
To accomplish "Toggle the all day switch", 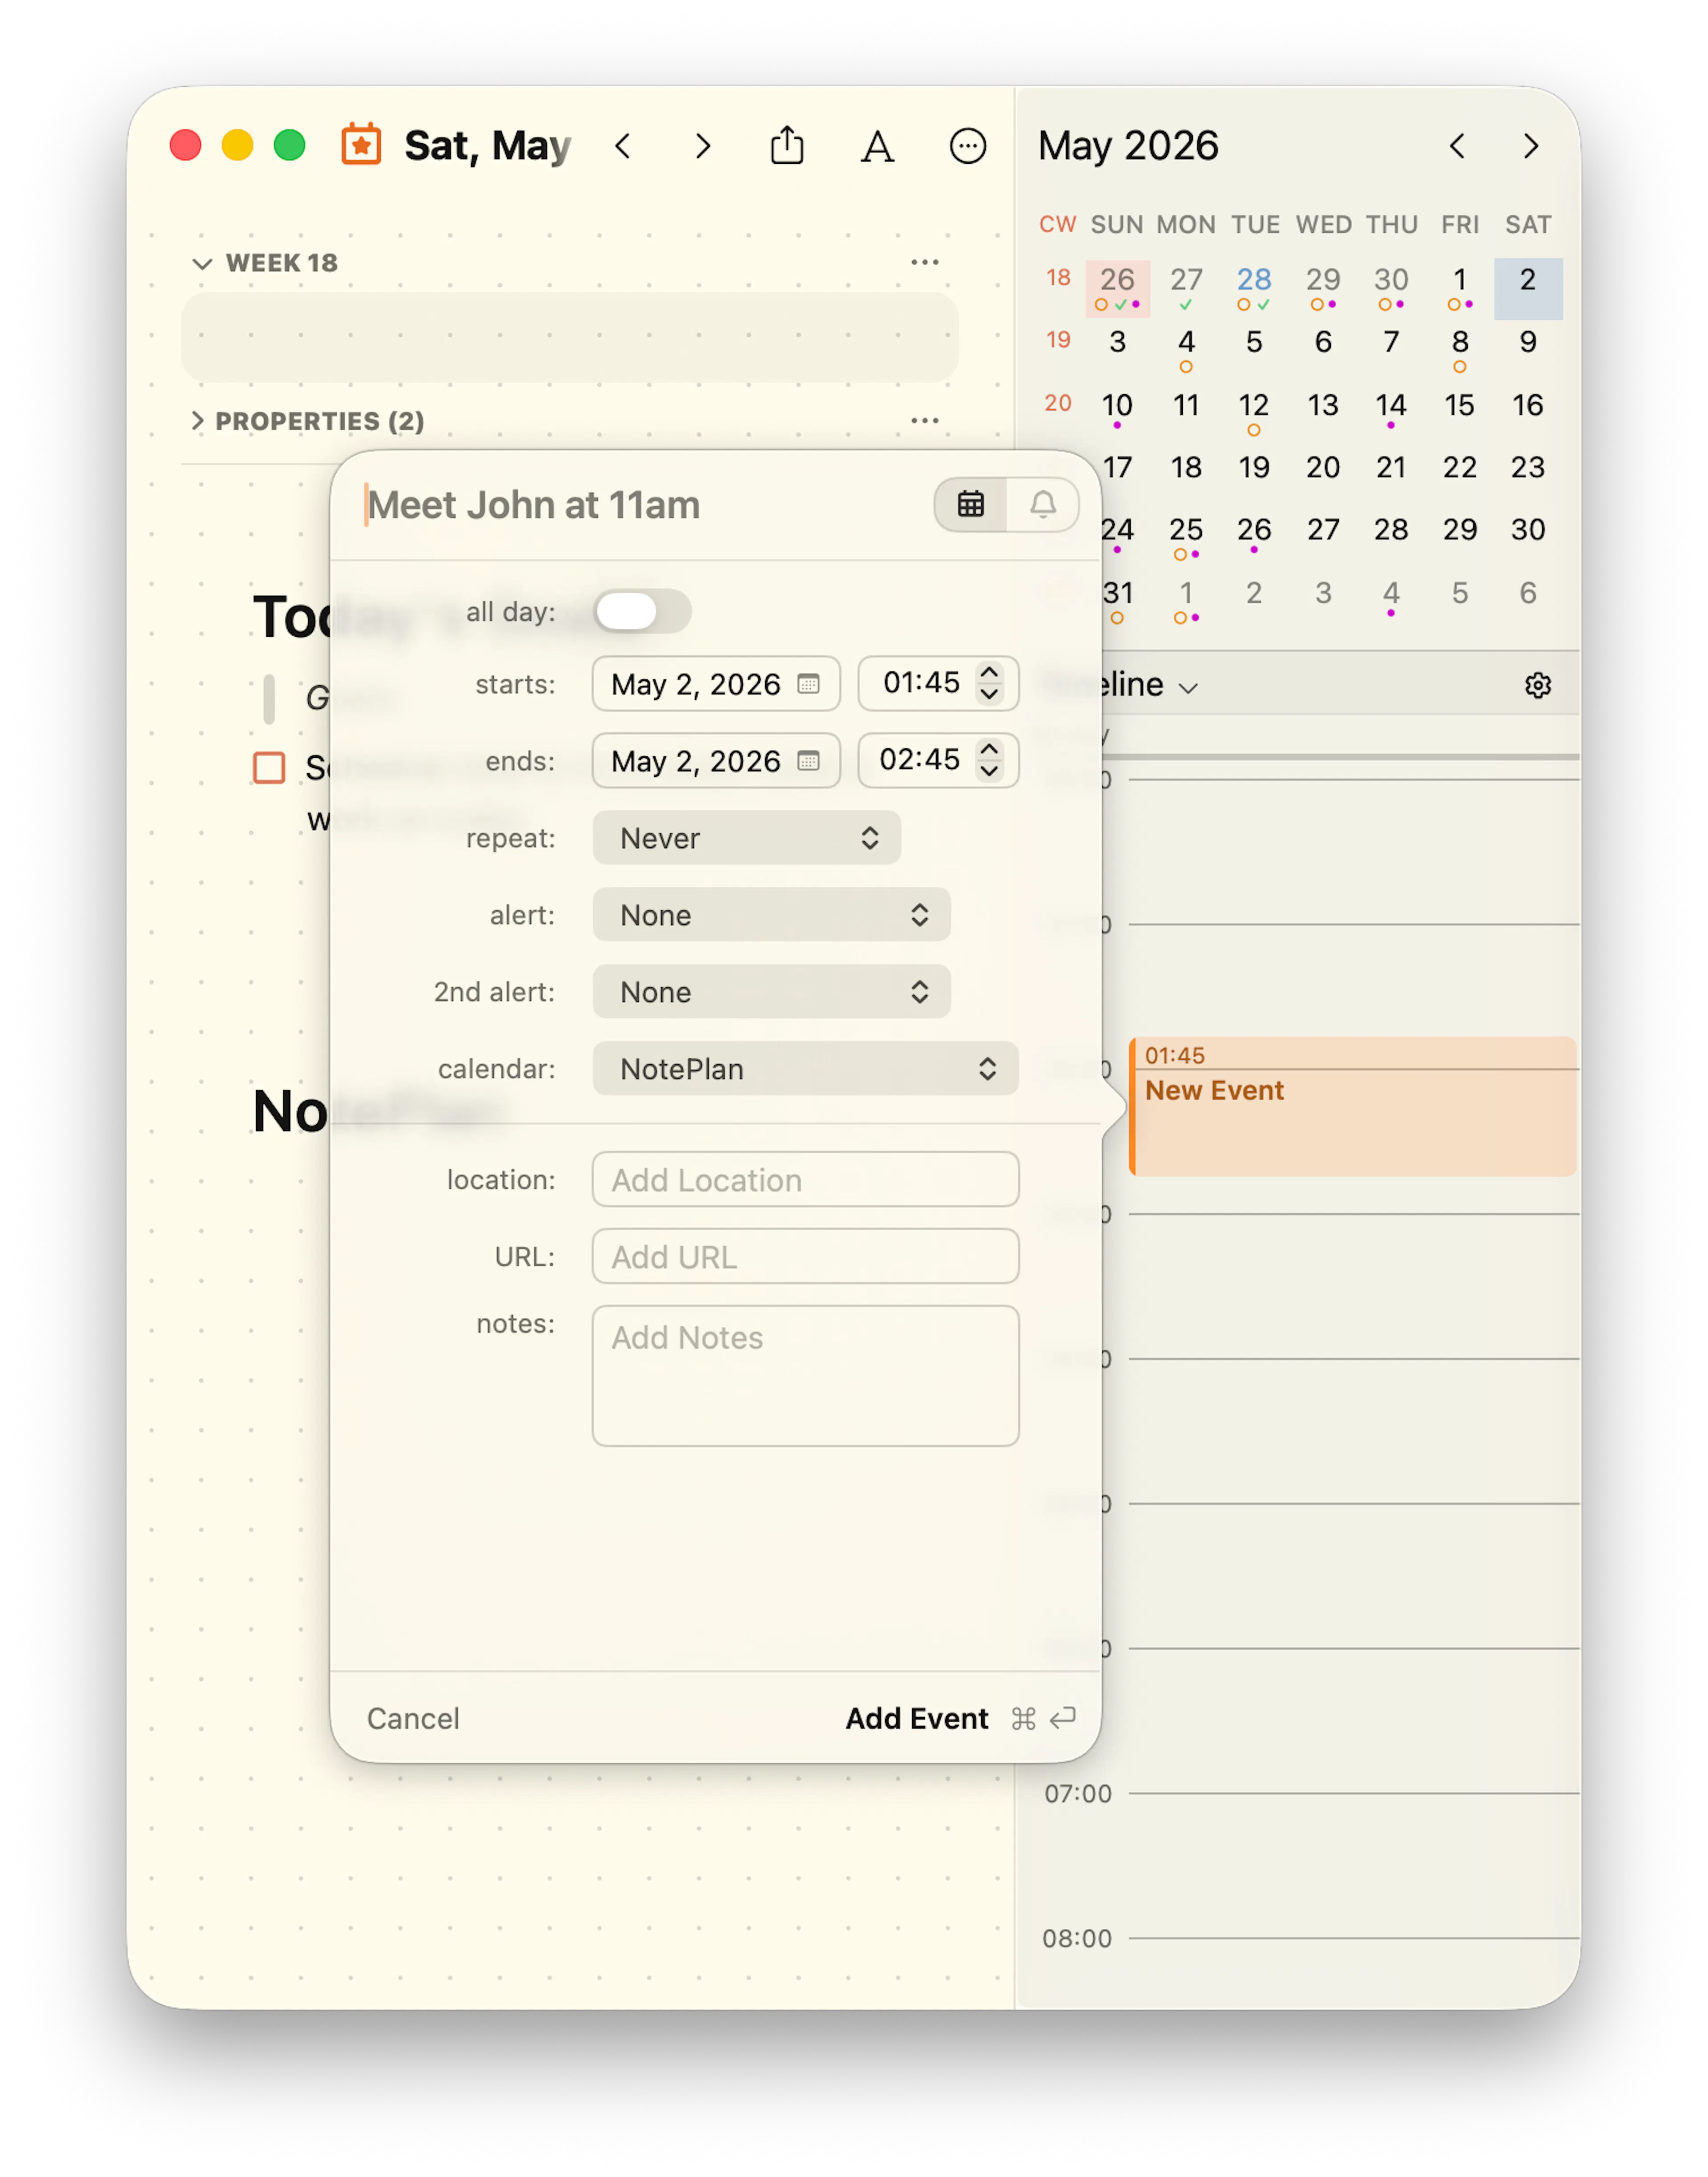I will 642,611.
